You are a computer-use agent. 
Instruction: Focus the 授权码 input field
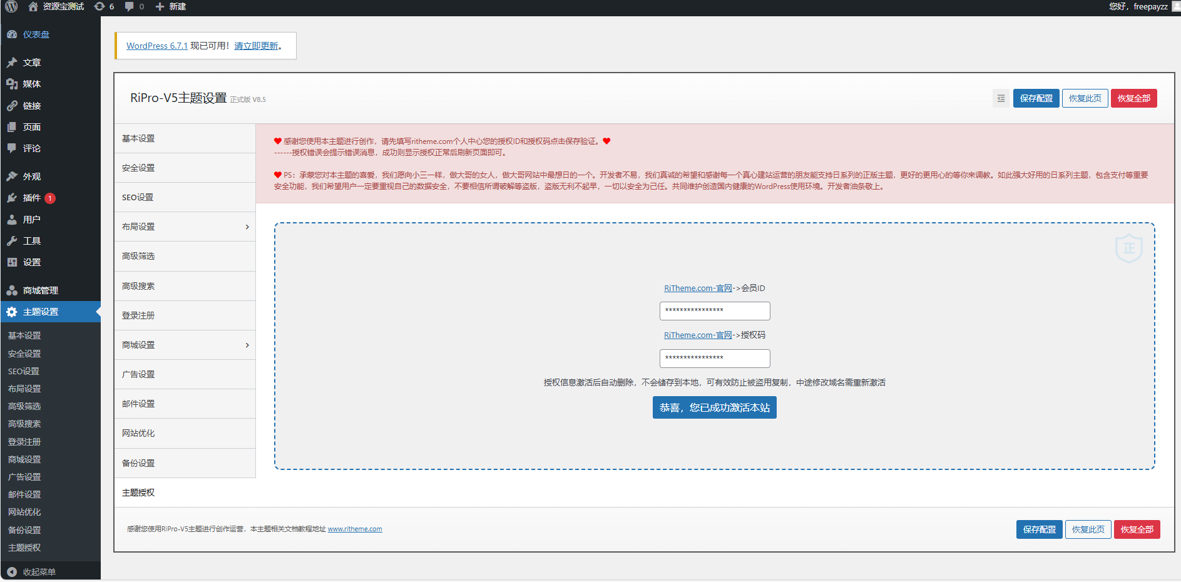[x=715, y=359]
